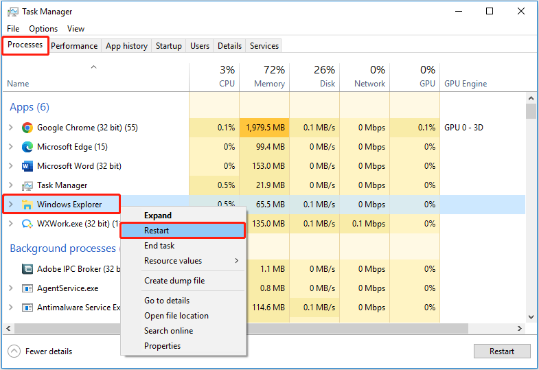Click the Adobe IPC Broker icon
The image size is (539, 370).
(27, 269)
